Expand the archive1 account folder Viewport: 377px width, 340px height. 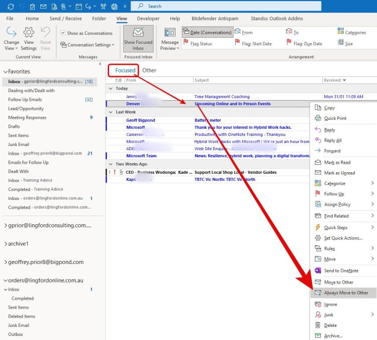[5, 244]
